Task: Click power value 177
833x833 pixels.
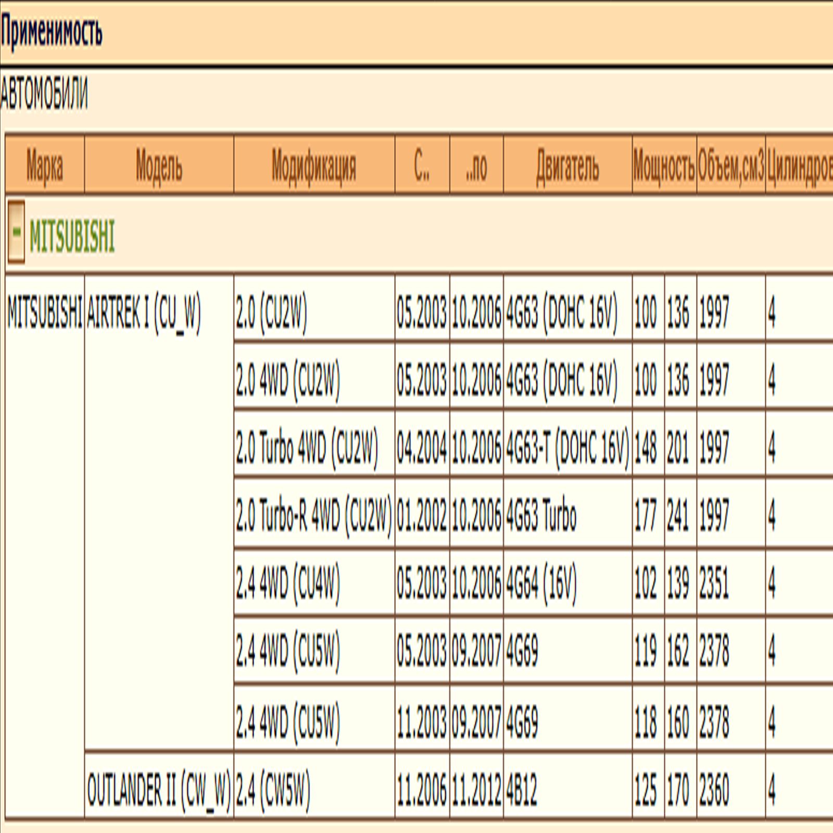Action: pyautogui.click(x=646, y=516)
